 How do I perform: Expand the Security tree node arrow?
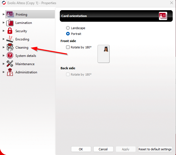[x=4, y=31]
